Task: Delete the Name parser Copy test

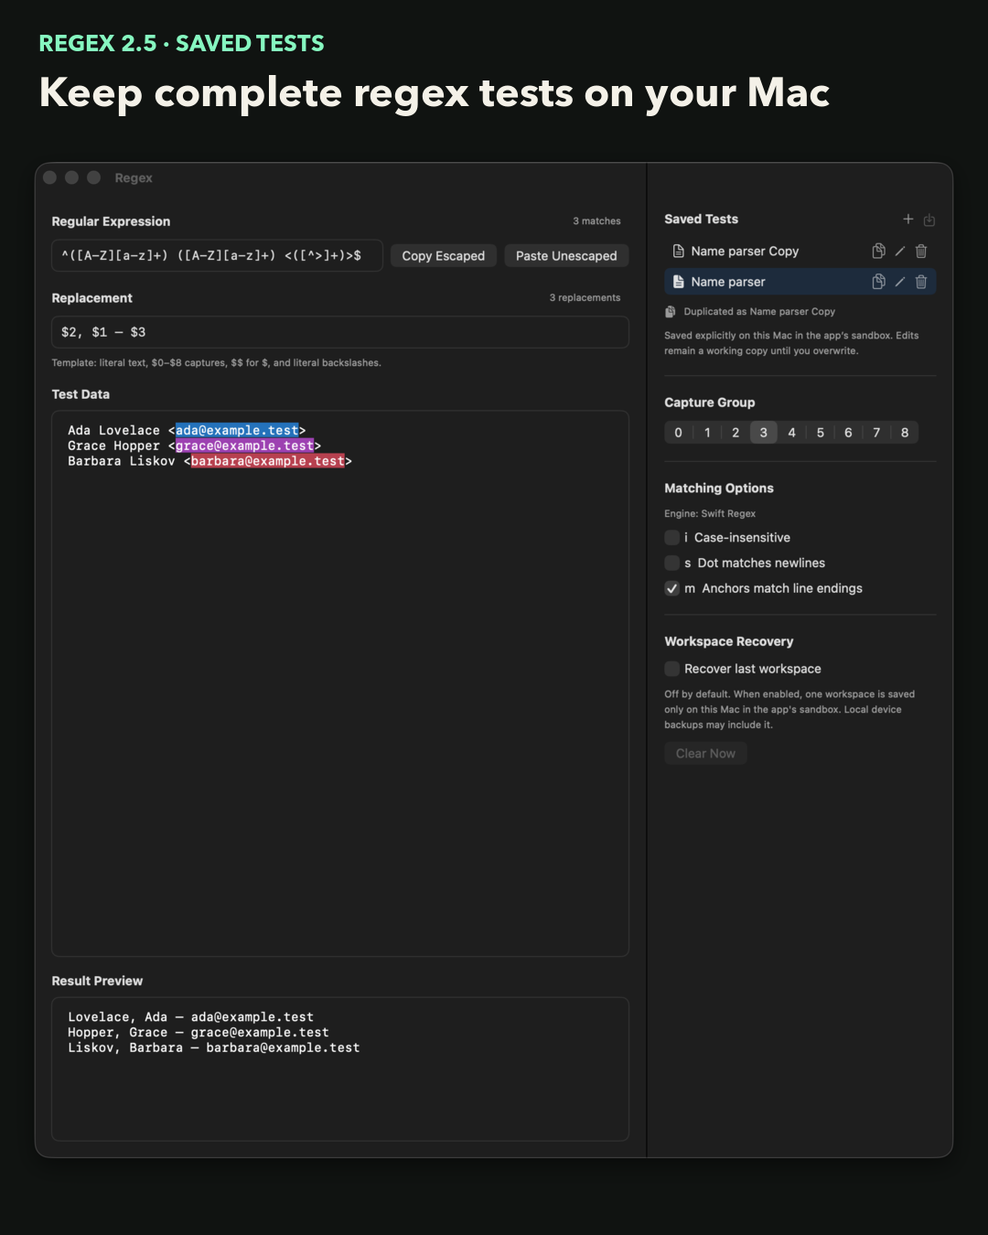Action: coord(921,251)
